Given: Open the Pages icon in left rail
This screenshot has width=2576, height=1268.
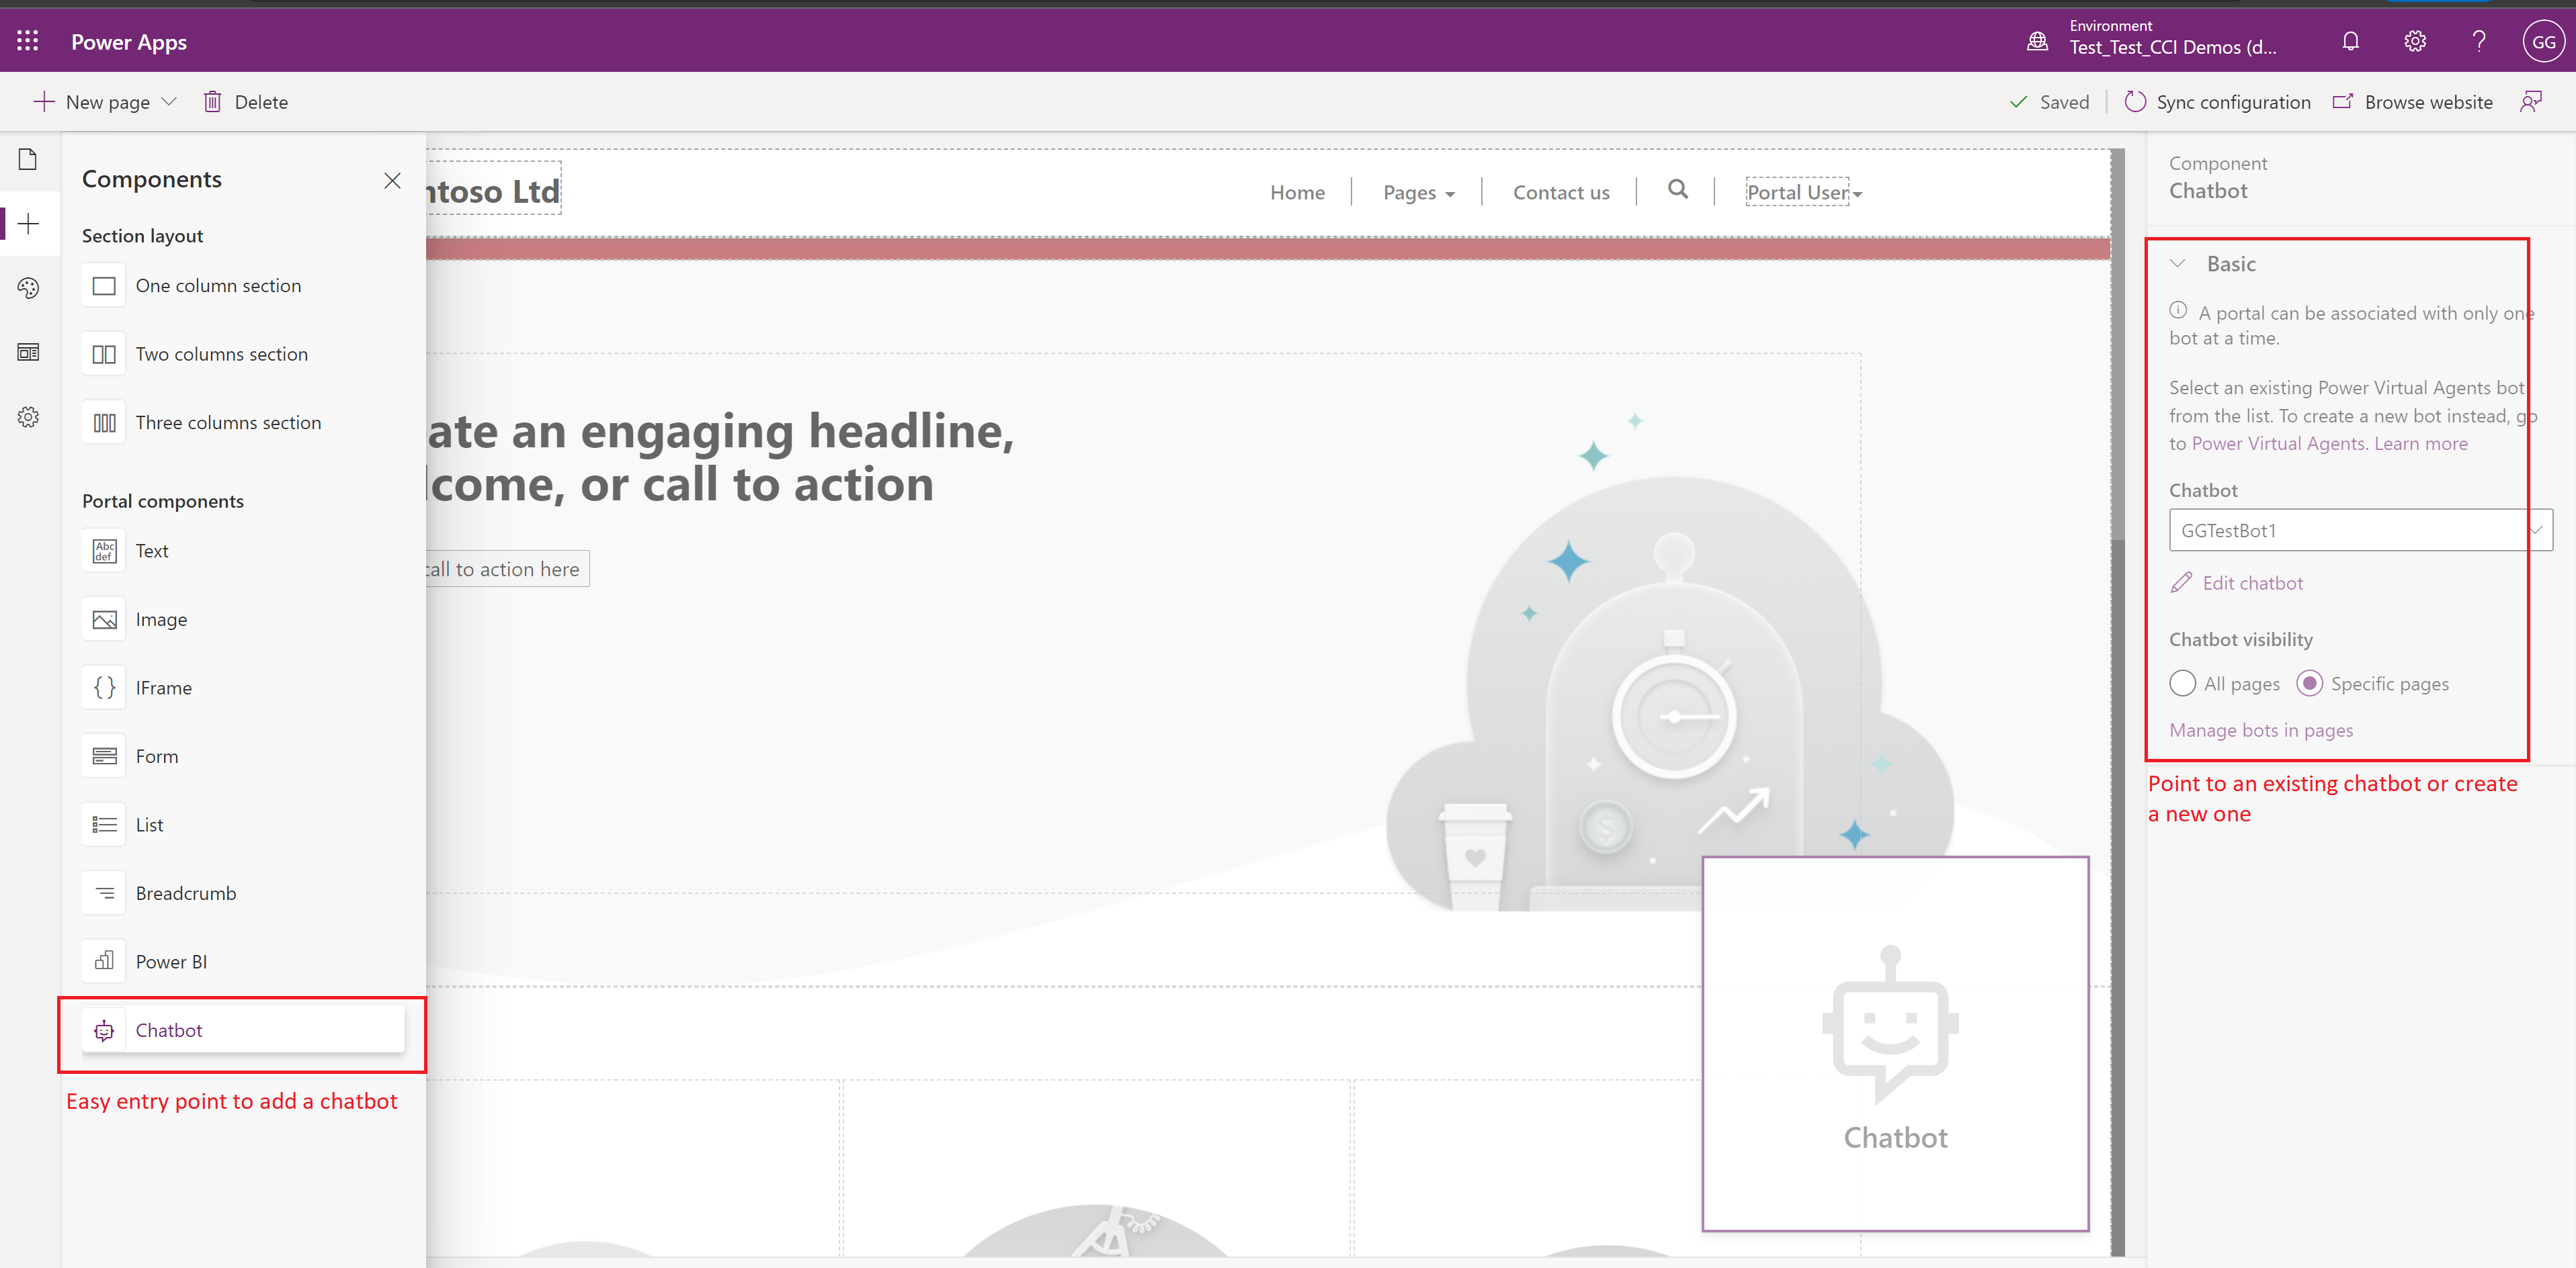Looking at the screenshot, I should 28,160.
